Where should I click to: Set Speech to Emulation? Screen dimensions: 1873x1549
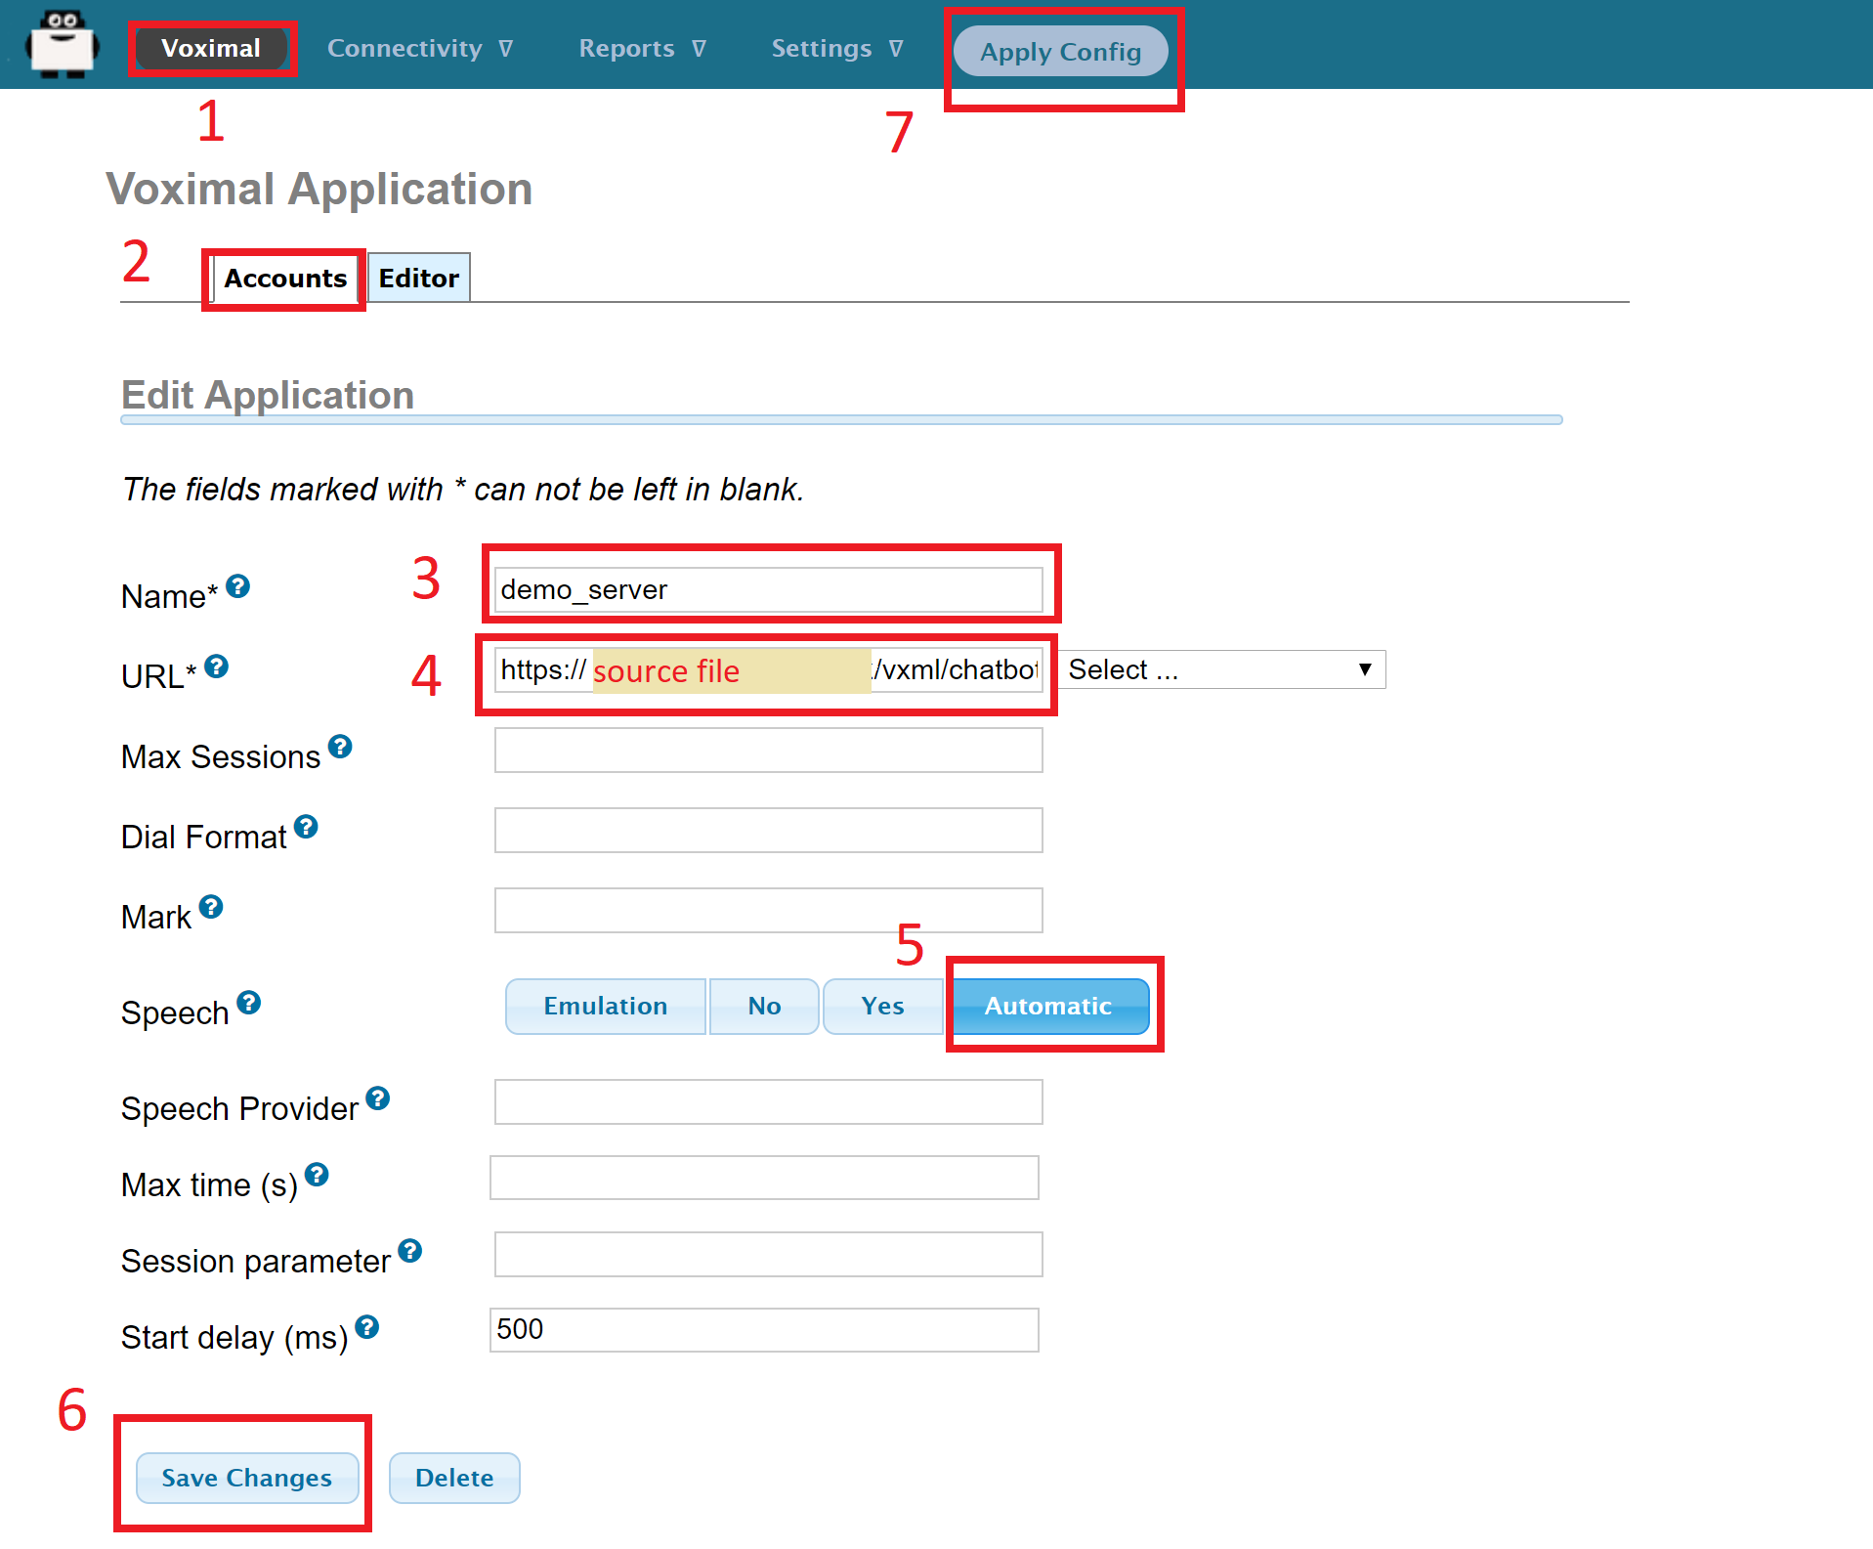point(605,1007)
